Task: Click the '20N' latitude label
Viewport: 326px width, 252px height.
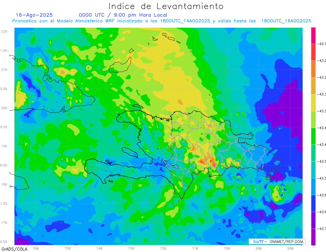Action: point(5,108)
